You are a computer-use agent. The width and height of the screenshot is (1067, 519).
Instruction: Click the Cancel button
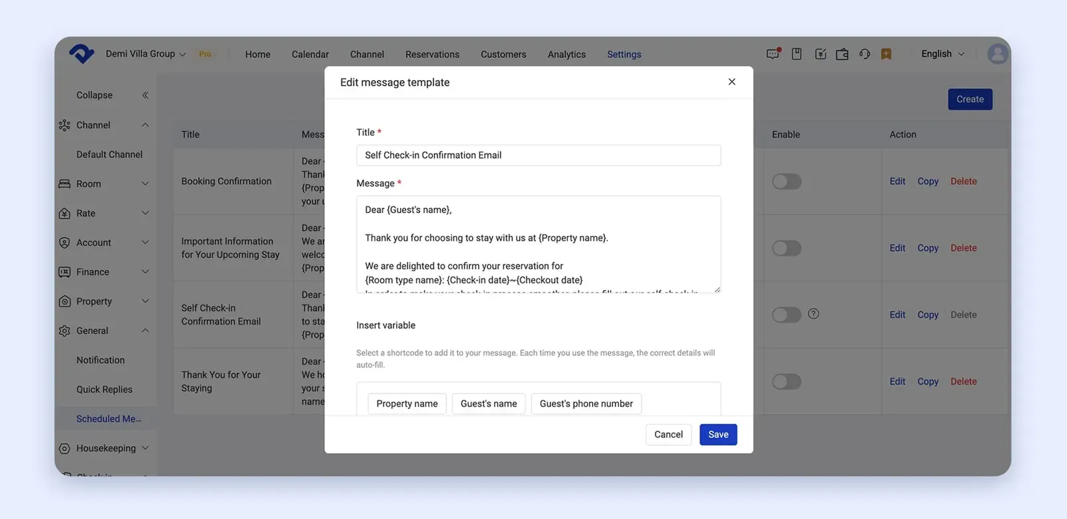668,434
